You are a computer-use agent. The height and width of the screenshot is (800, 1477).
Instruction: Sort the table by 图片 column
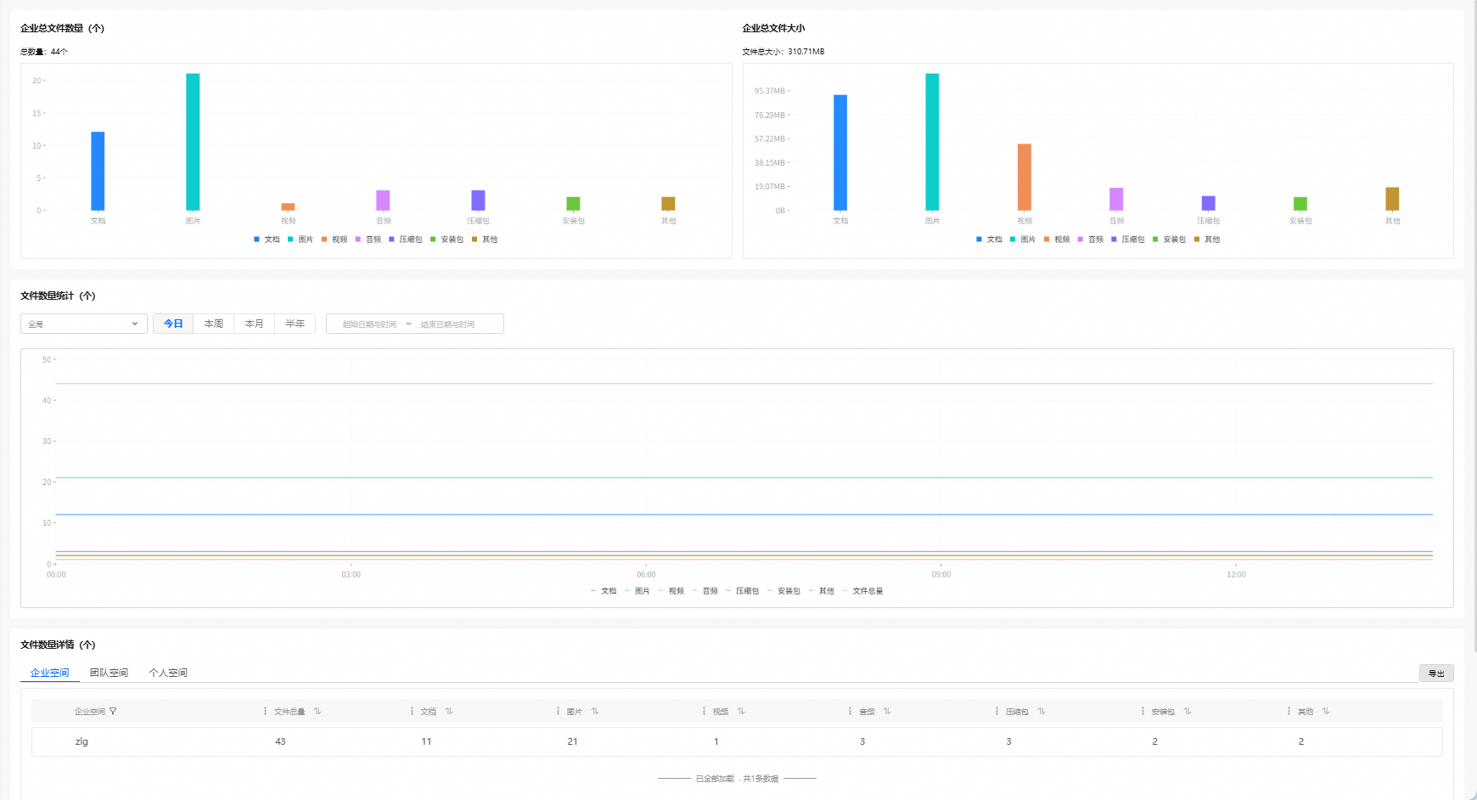(x=595, y=712)
